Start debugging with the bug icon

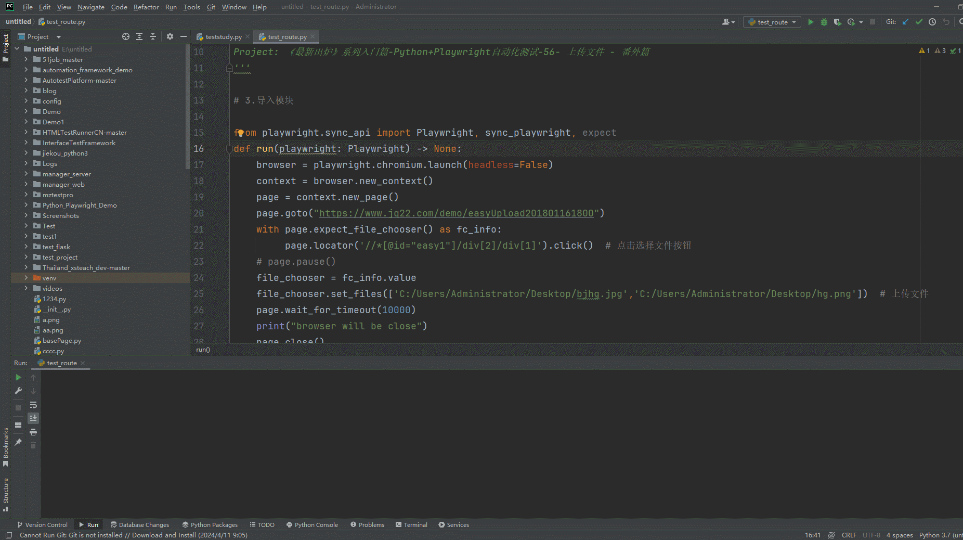[824, 22]
